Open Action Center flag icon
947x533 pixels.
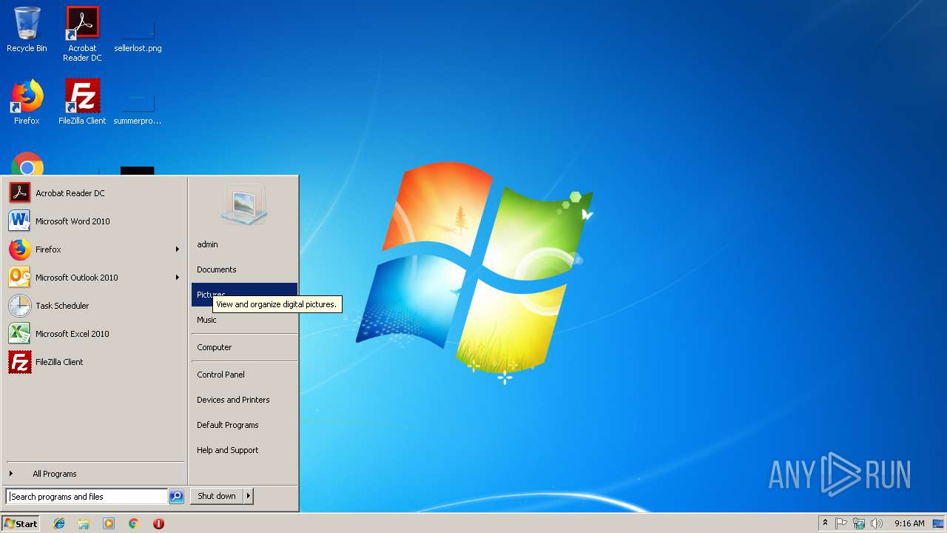click(x=841, y=523)
